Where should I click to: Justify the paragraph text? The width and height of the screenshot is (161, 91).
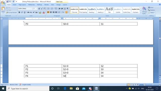pos(56,12)
